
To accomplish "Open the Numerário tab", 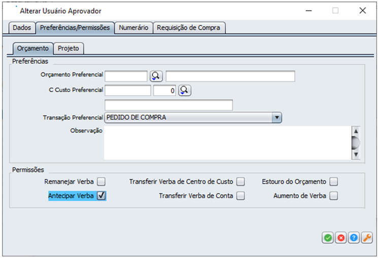I will coord(133,28).
